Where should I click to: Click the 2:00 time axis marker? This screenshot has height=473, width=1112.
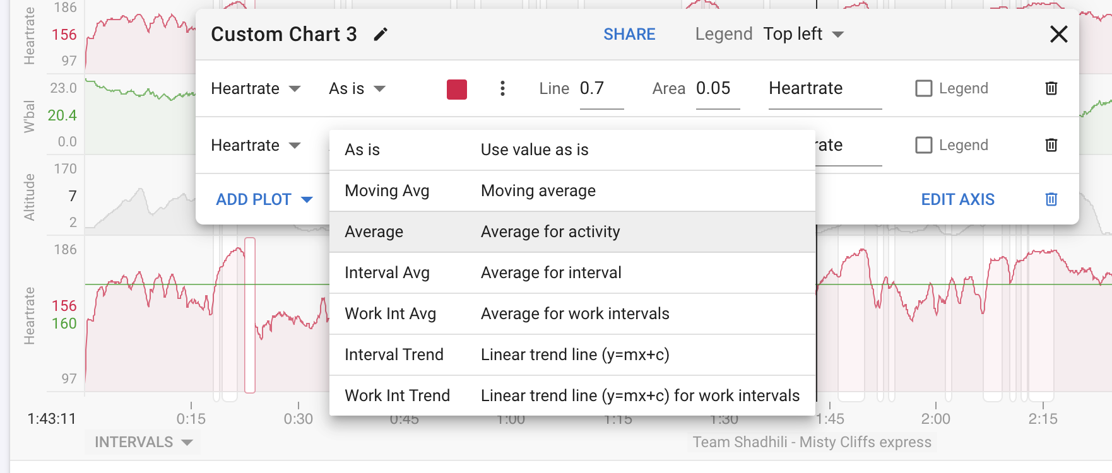[x=935, y=419]
